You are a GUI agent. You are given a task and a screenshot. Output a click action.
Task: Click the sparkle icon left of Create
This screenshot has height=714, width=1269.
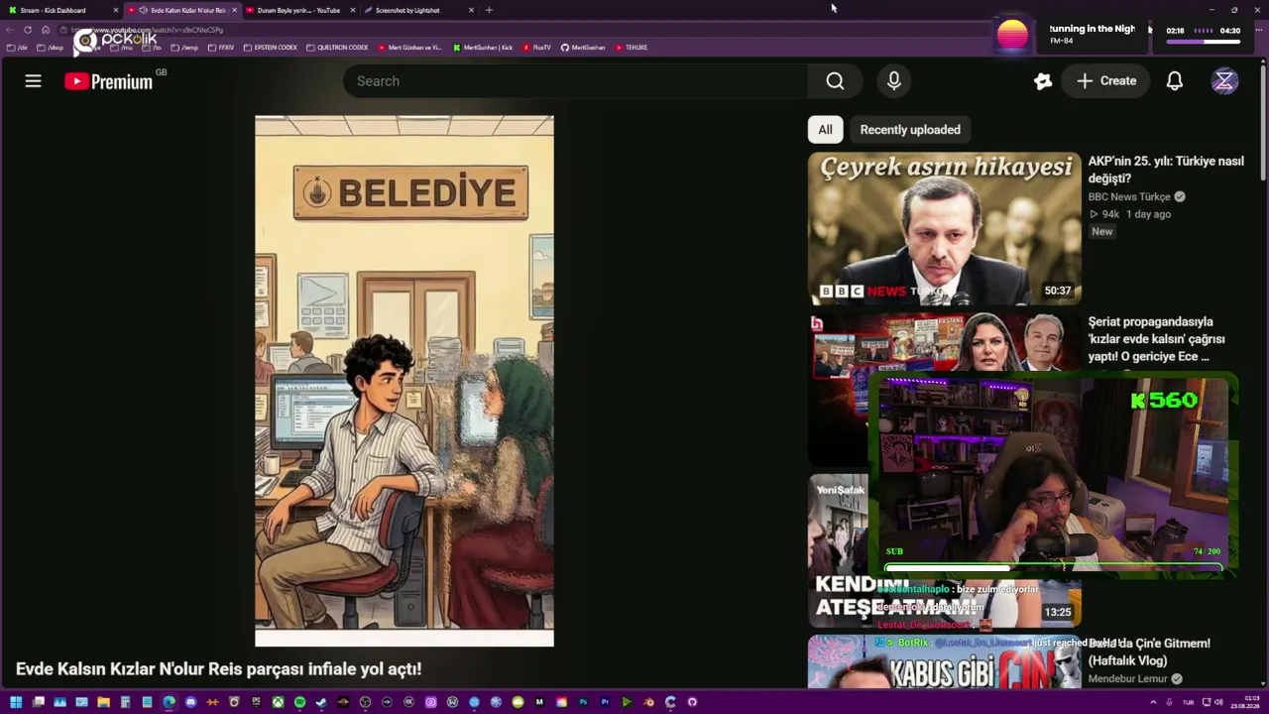[1043, 81]
